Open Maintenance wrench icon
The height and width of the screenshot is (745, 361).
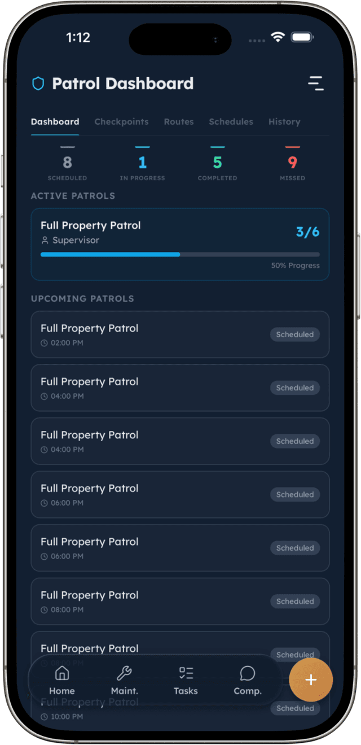[x=124, y=673]
